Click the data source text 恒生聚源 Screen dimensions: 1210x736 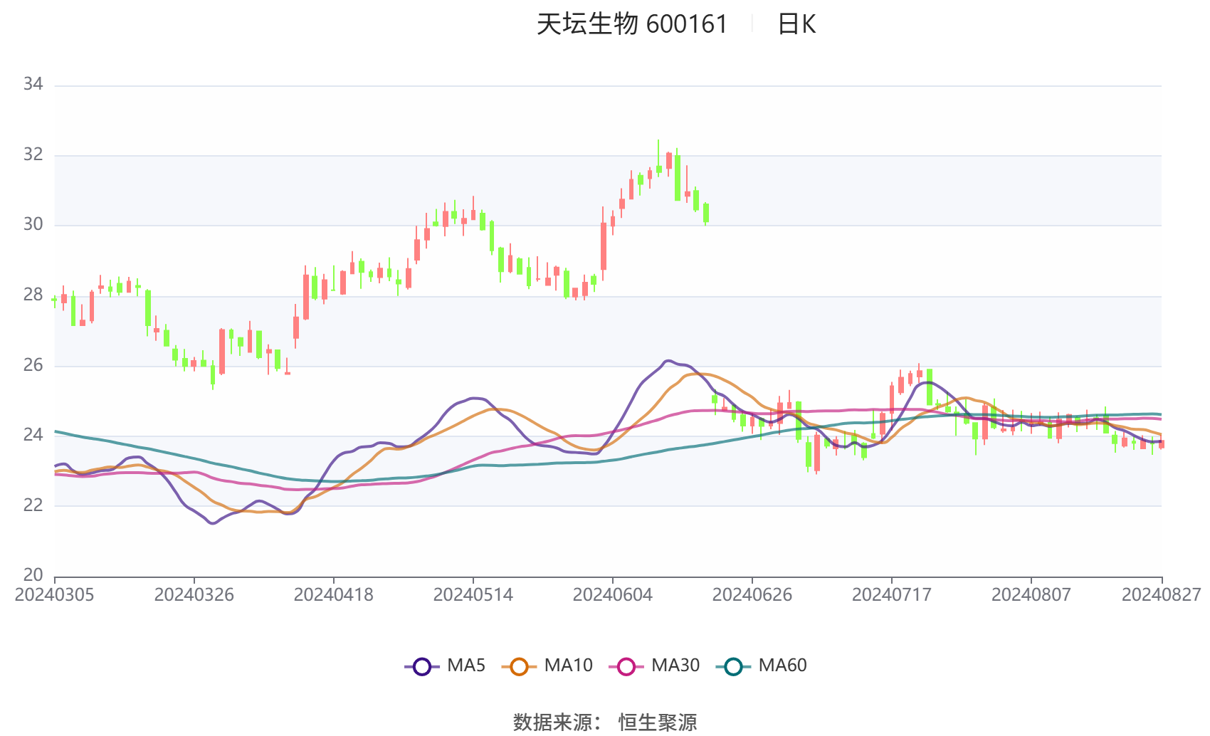658,722
